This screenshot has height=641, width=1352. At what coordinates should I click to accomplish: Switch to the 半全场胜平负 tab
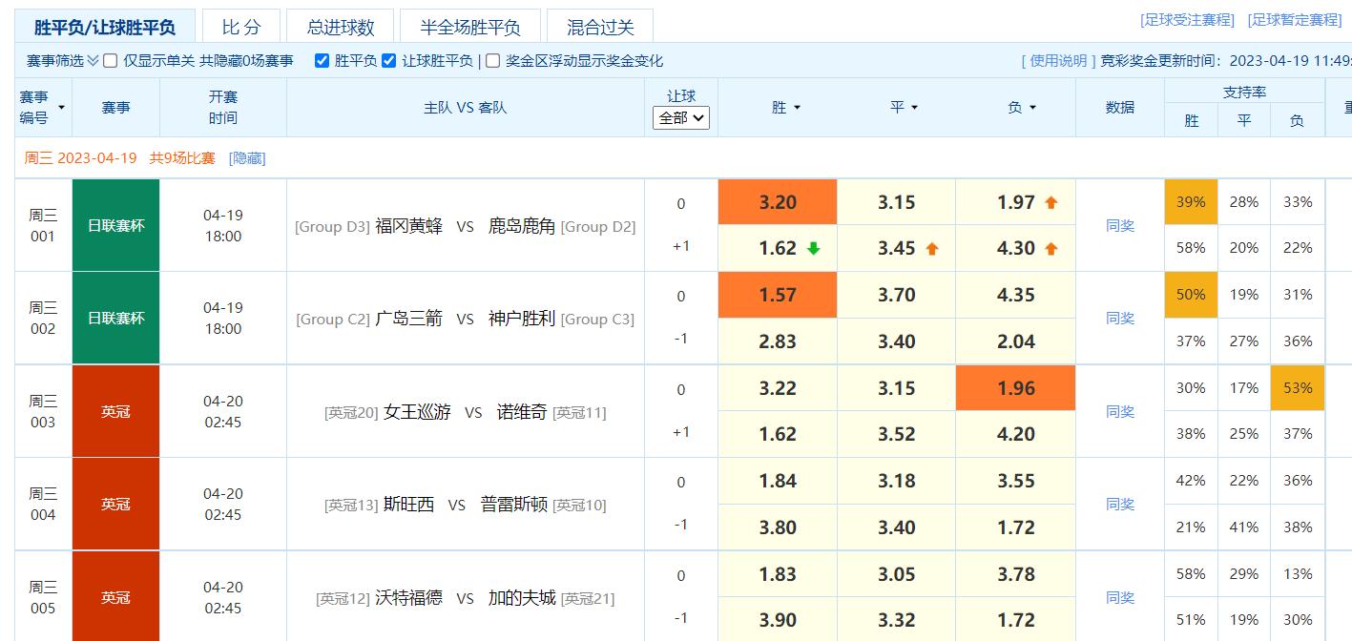pyautogui.click(x=470, y=27)
